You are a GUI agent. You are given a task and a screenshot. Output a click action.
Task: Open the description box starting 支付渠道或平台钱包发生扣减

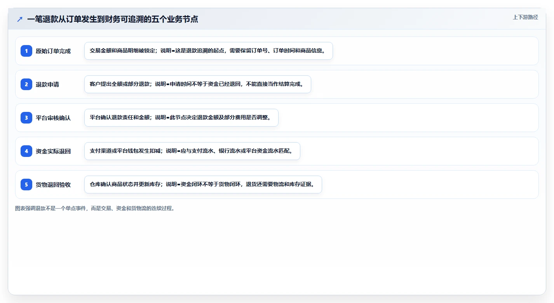pos(192,151)
